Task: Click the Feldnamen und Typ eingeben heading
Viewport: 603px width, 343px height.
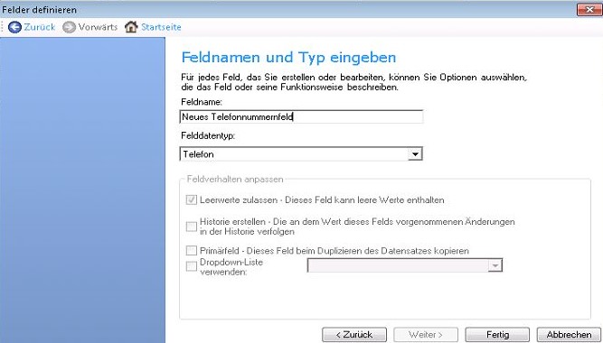Action: tap(288, 58)
